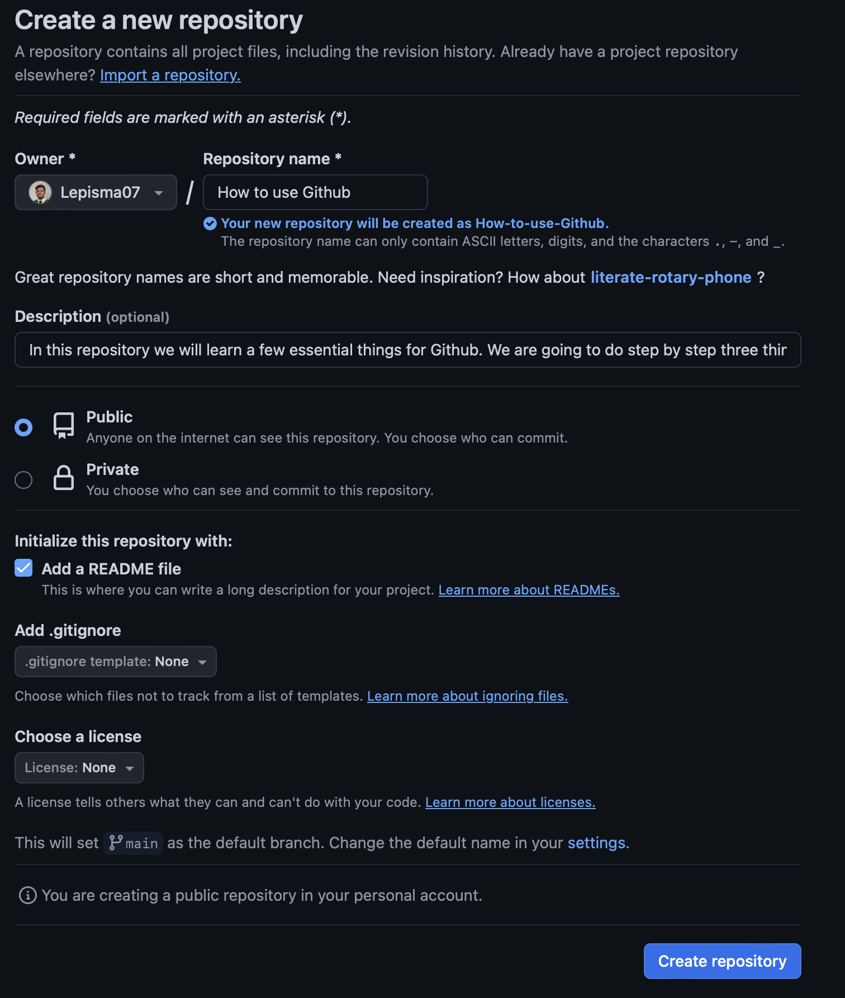Click the info circle icon
Screen dimensions: 845x998
[x=28, y=895]
